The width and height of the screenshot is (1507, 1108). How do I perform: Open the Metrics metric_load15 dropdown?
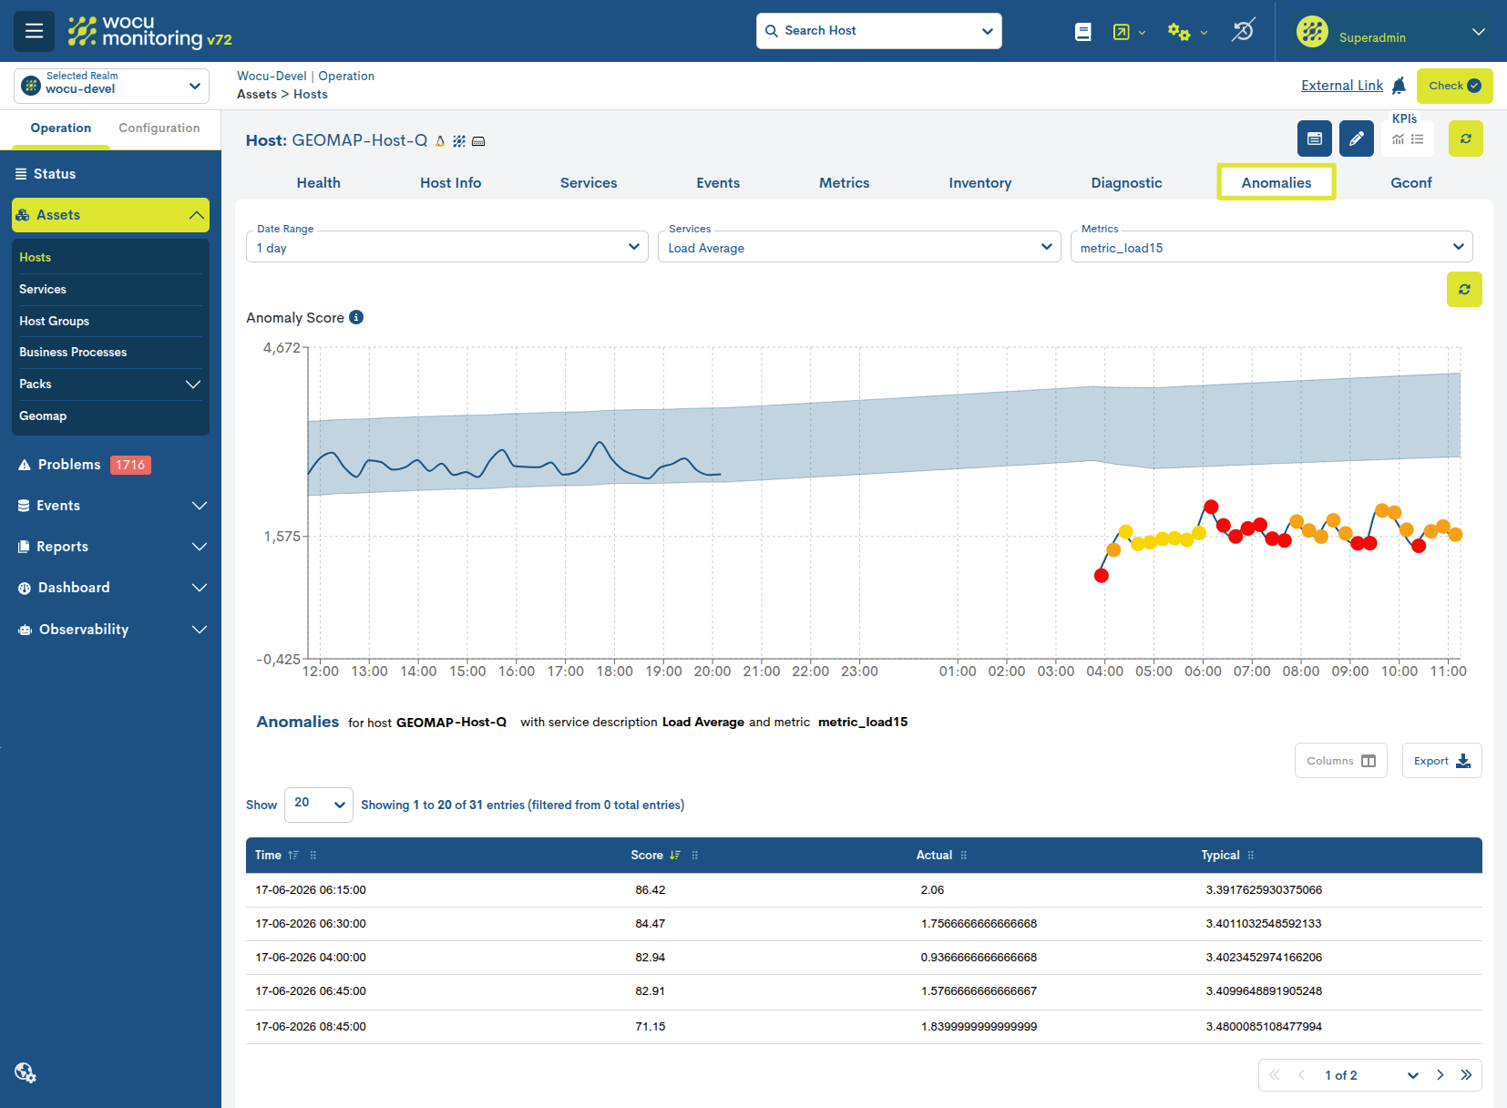(1271, 247)
